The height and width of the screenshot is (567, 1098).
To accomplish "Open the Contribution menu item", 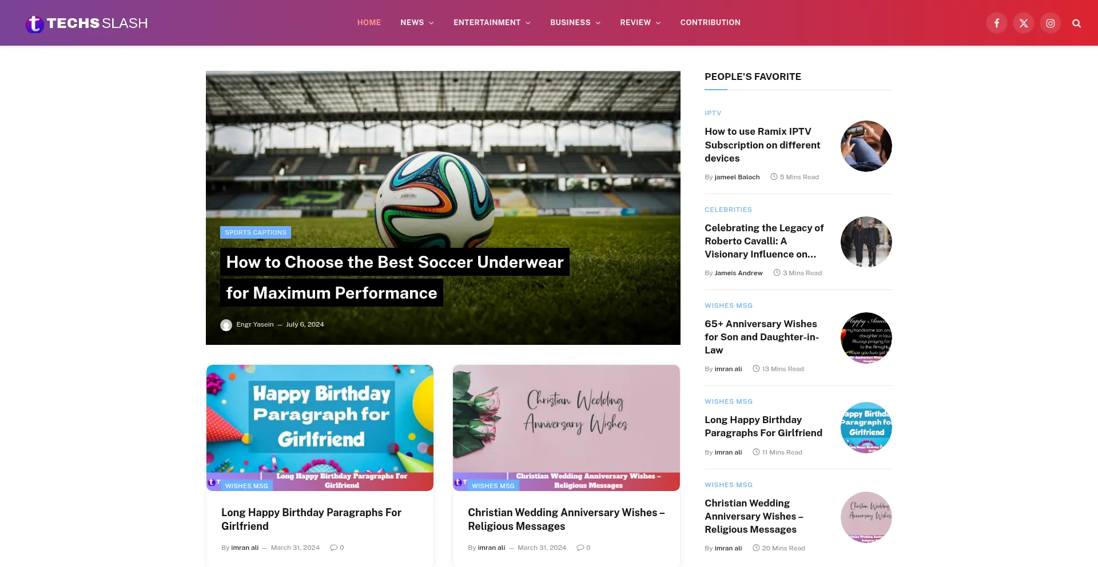I will click(x=710, y=23).
